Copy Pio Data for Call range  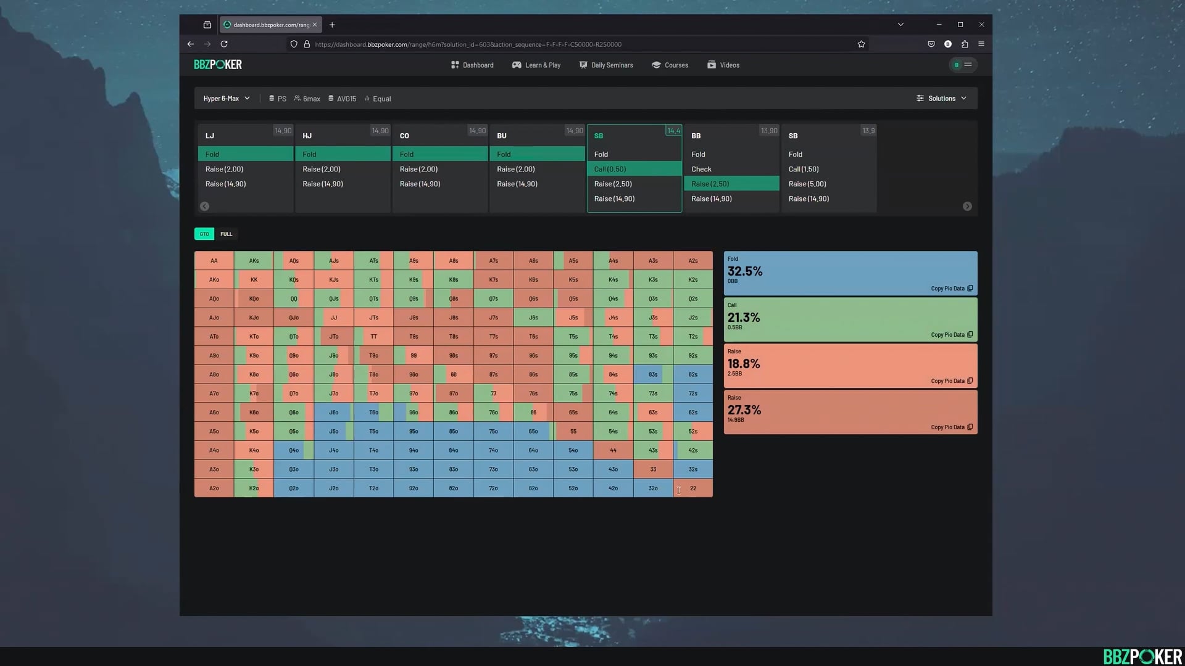tap(951, 335)
